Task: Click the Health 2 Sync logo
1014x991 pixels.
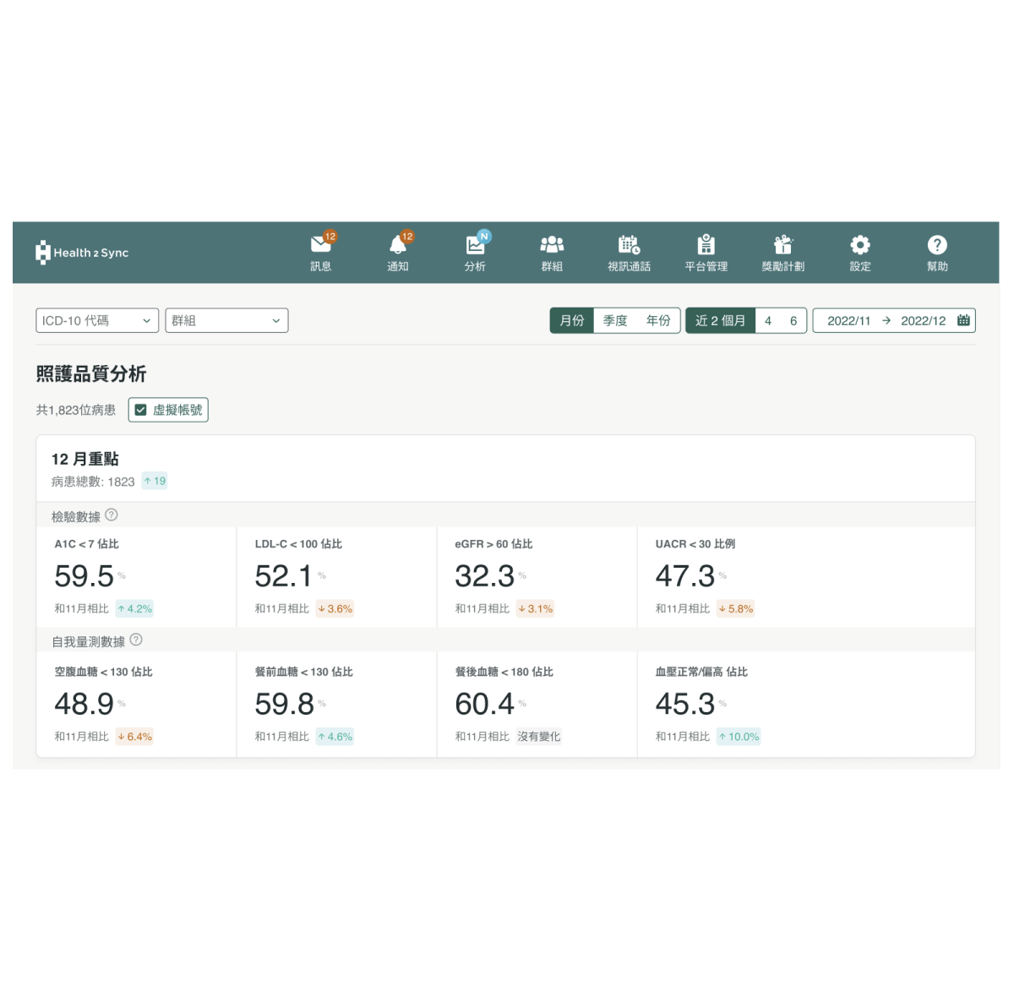Action: click(x=82, y=252)
